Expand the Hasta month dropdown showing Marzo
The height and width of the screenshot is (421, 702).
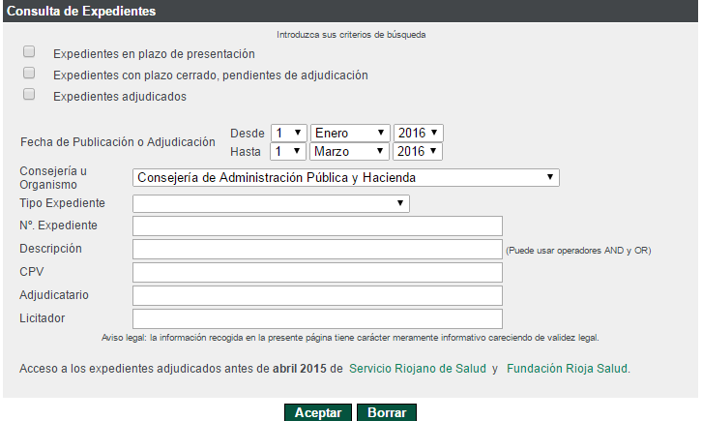[350, 152]
